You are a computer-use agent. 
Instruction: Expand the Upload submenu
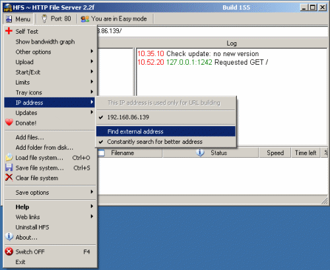click(x=49, y=62)
